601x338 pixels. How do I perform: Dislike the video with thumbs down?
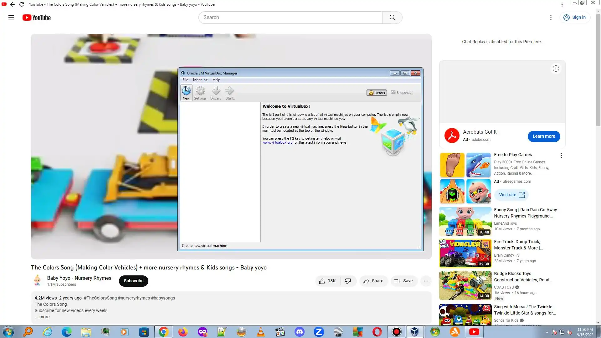click(x=348, y=281)
